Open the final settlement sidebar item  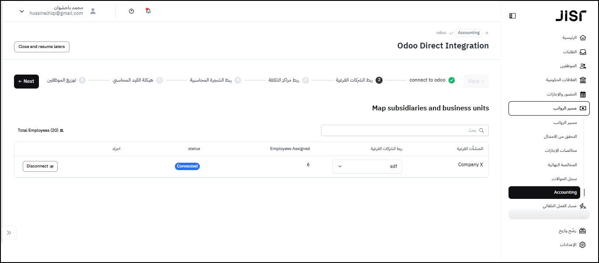(562, 165)
